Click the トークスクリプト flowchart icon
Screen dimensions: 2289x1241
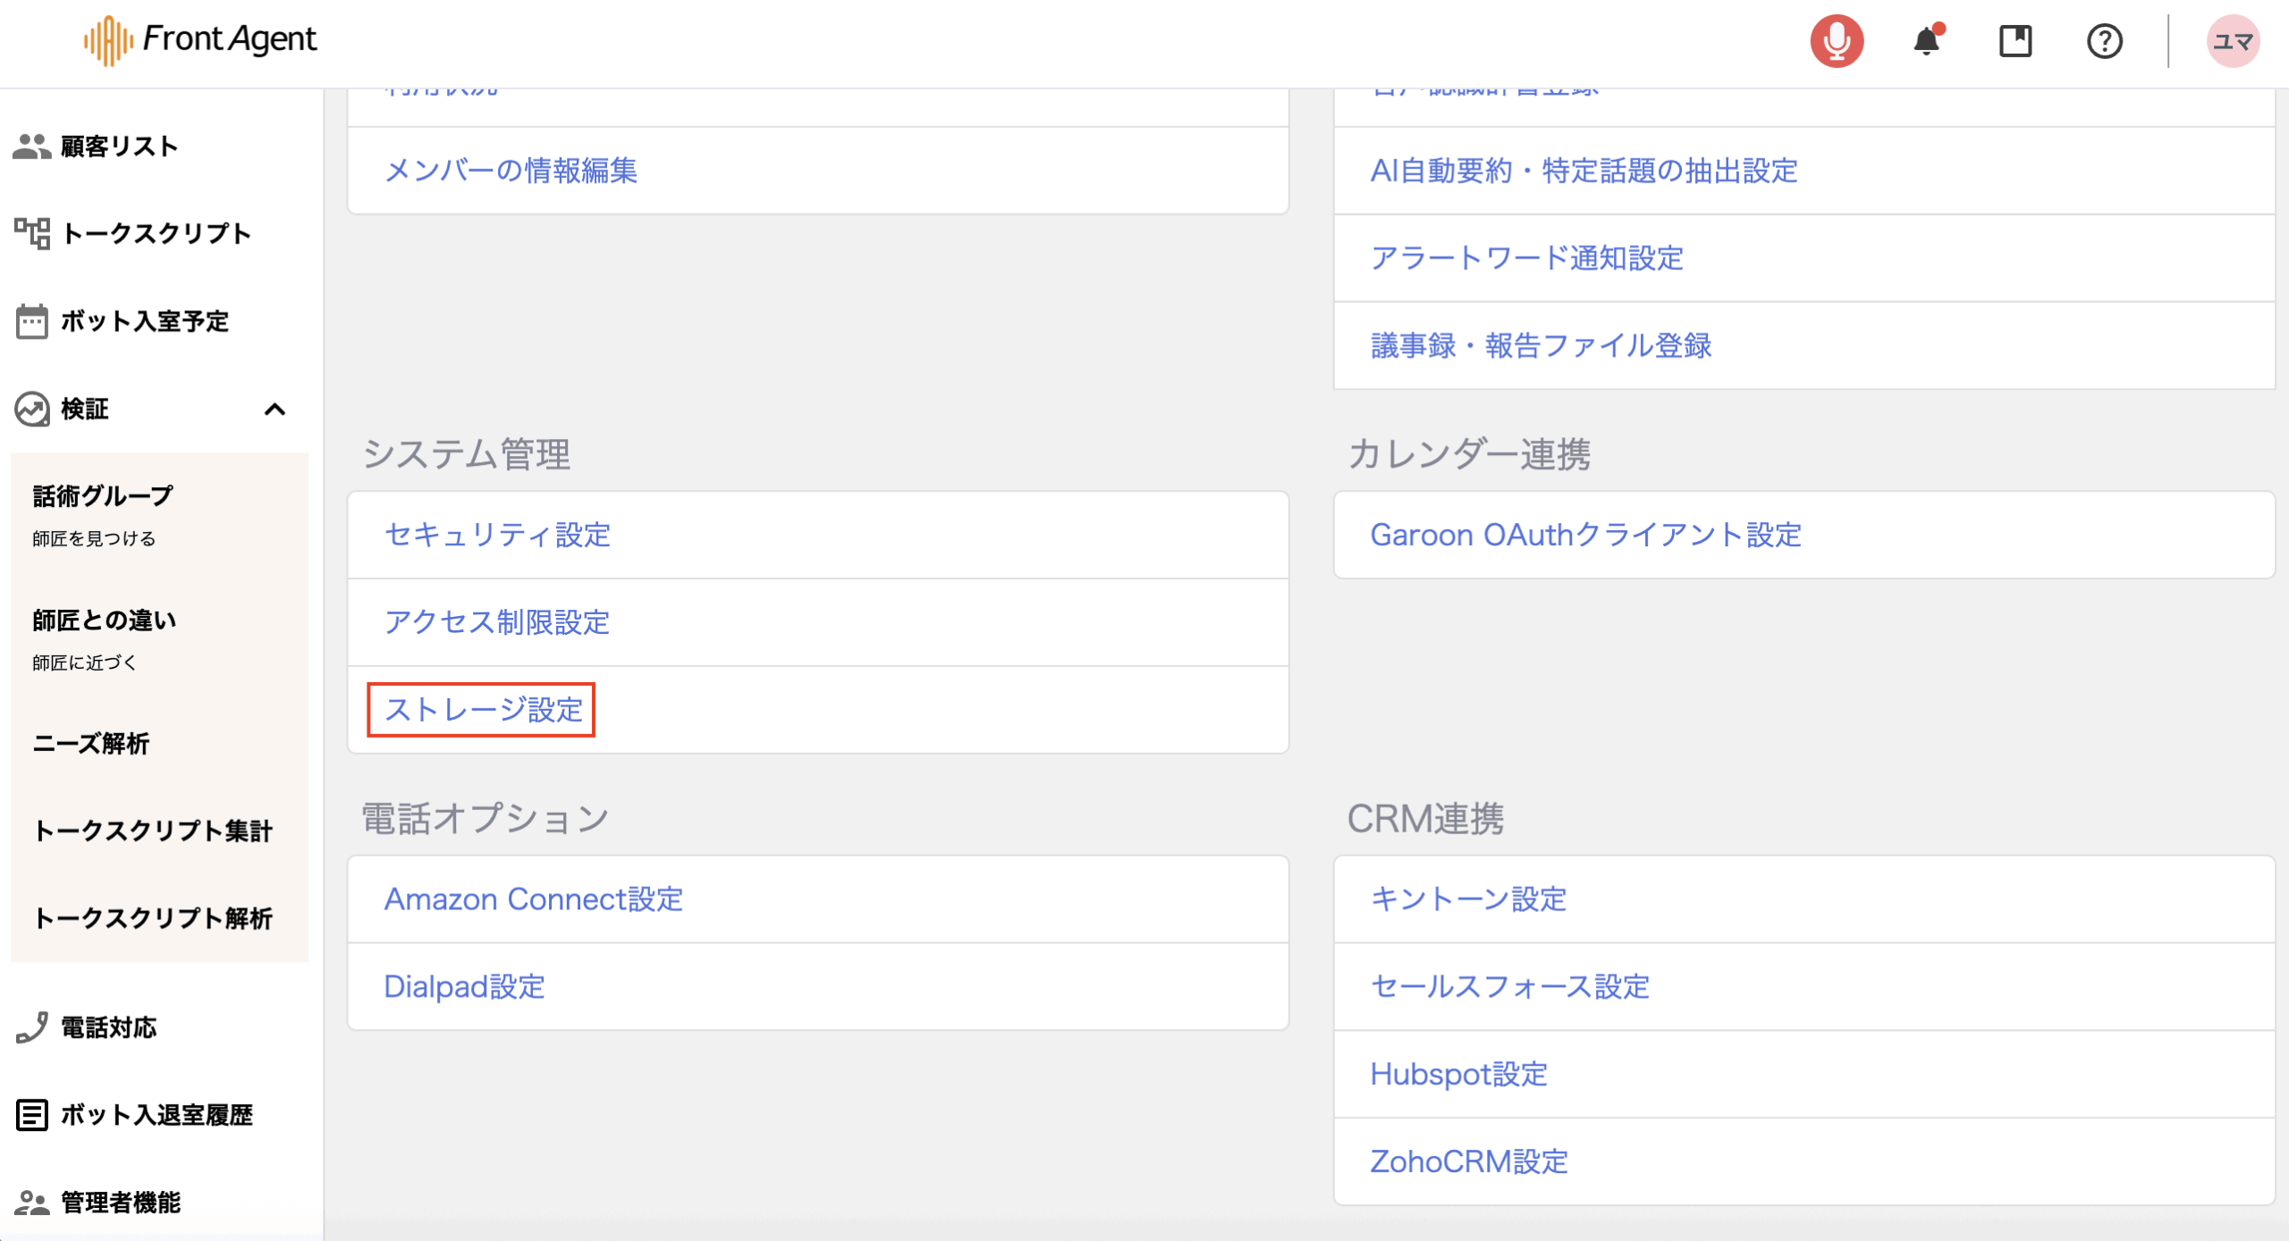[x=32, y=233]
